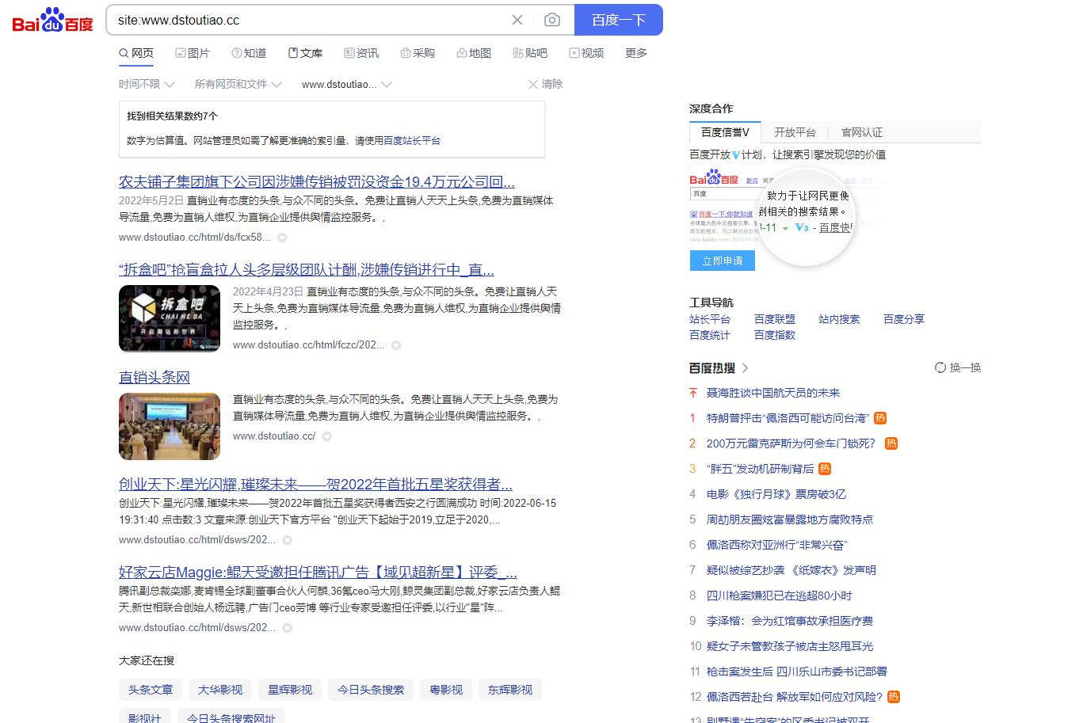Expand the www.dstoutiao site filter dropdown
The width and height of the screenshot is (1087, 723).
pos(345,84)
